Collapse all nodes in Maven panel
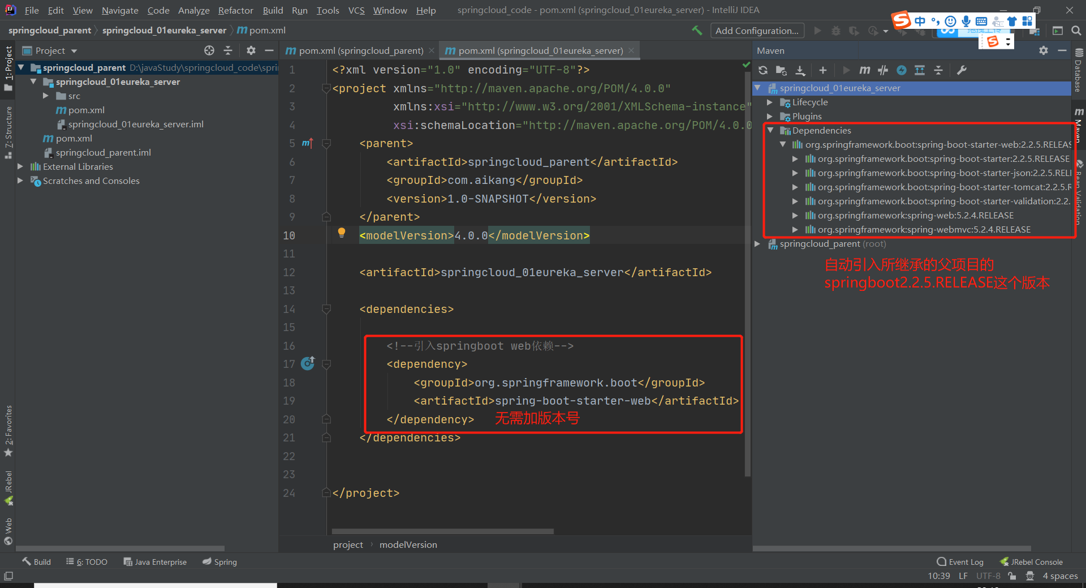Screen dimensions: 1086x588 pos(938,70)
